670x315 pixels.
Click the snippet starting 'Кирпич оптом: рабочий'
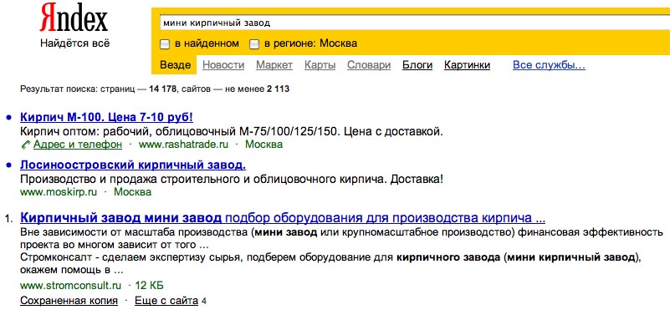pyautogui.click(x=232, y=131)
